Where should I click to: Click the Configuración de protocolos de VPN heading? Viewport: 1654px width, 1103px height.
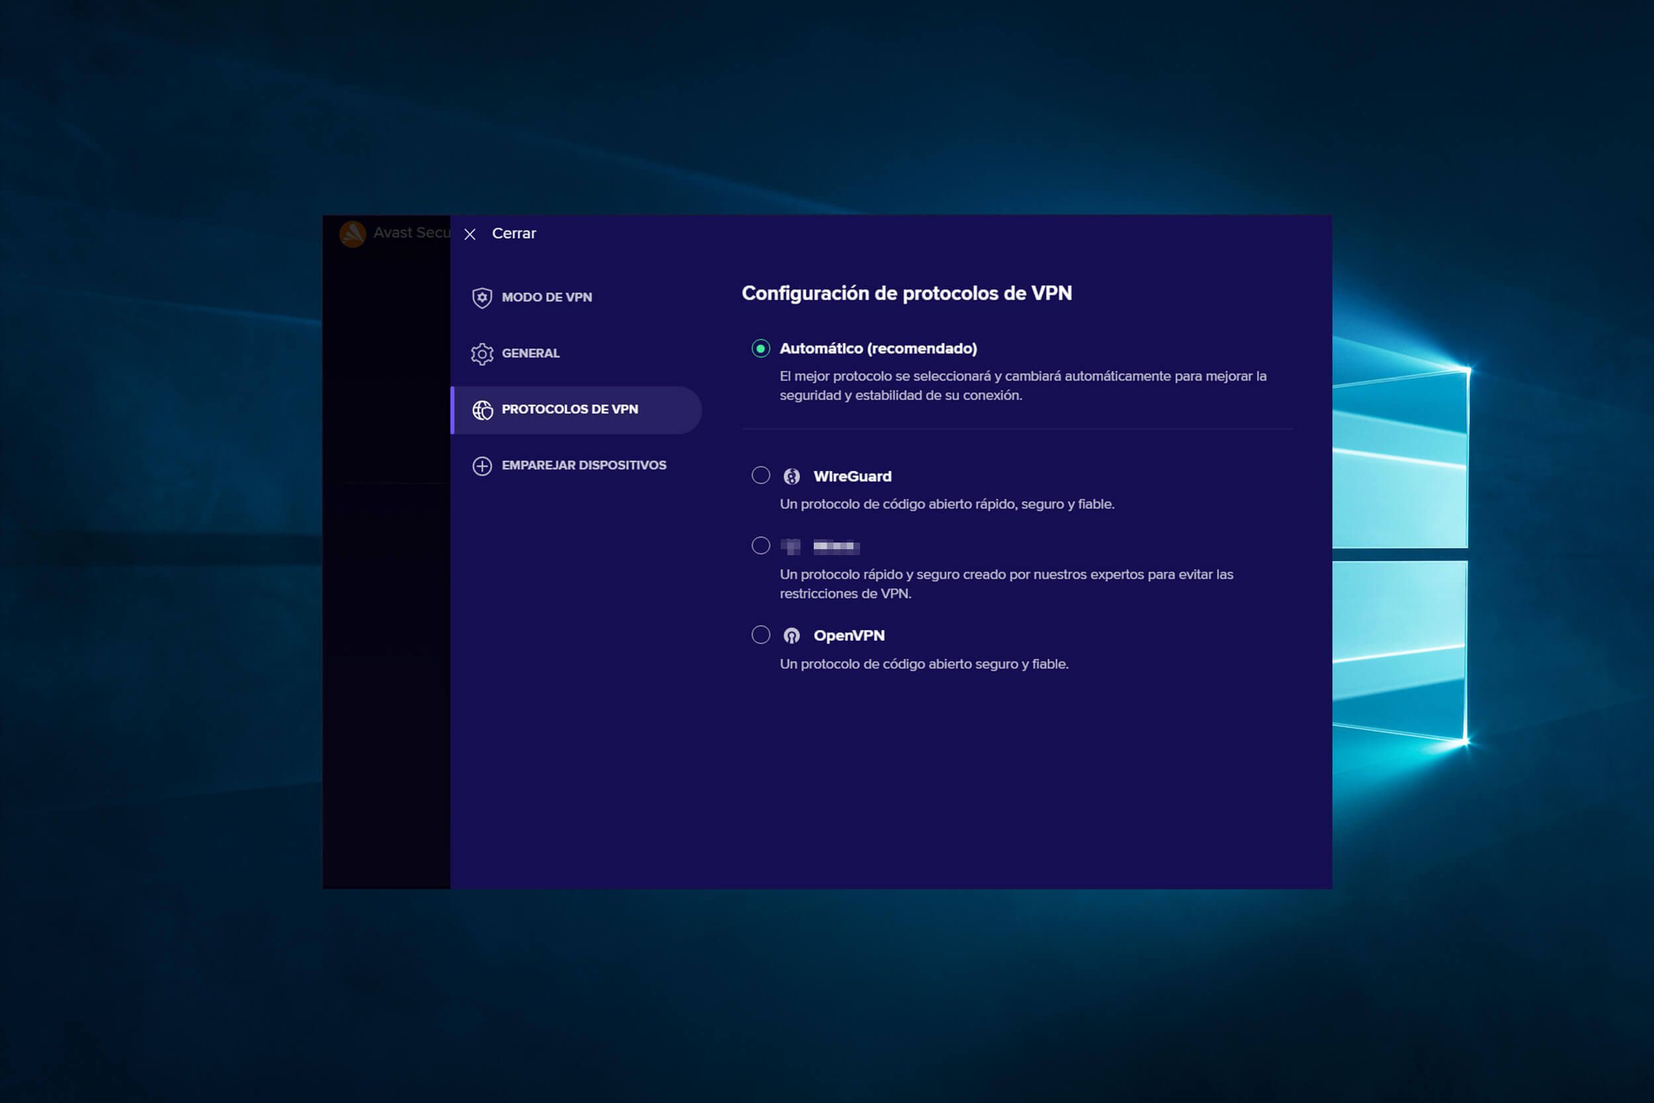pos(906,293)
